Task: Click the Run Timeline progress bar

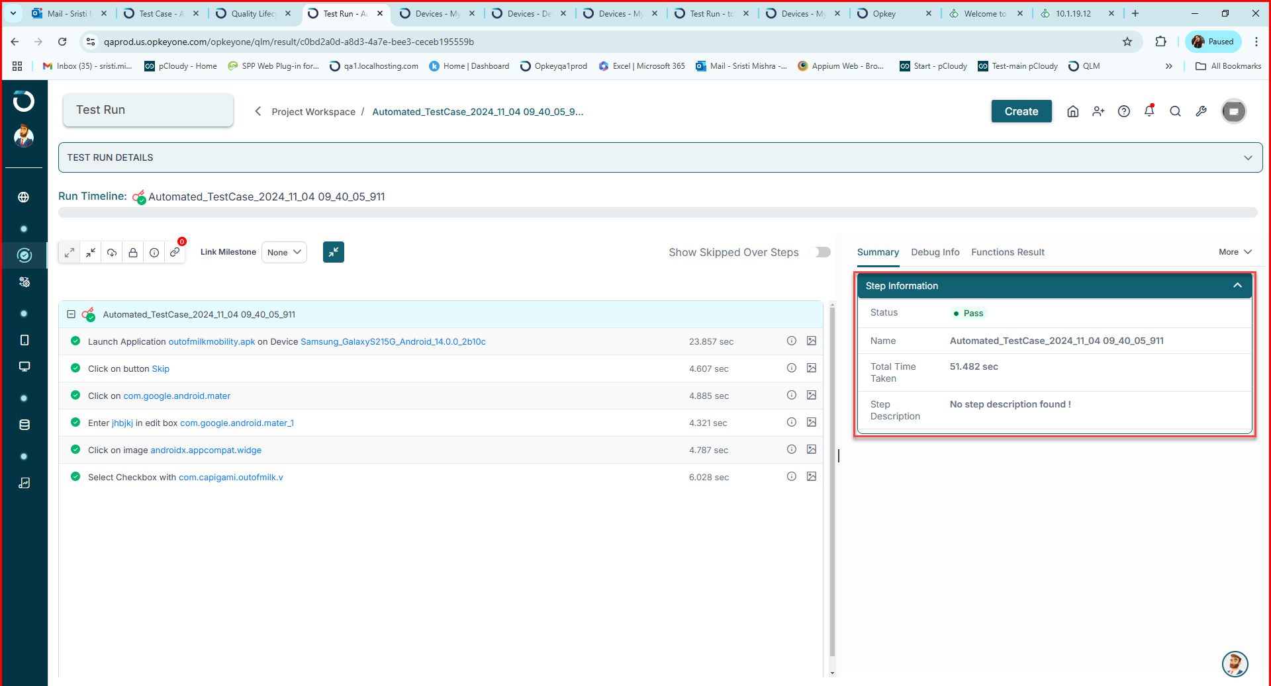Action: click(657, 212)
